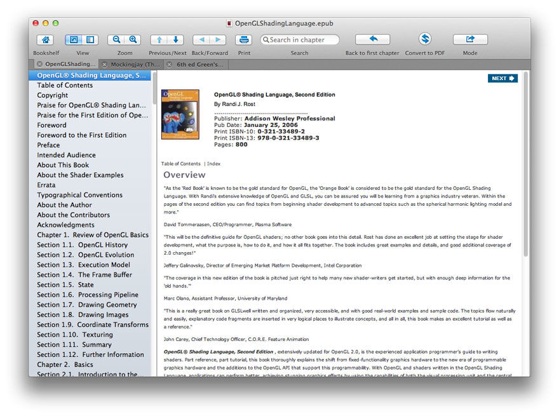The height and width of the screenshot is (416, 559).
Task: Maximize the window with green button
Action: tap(56, 23)
